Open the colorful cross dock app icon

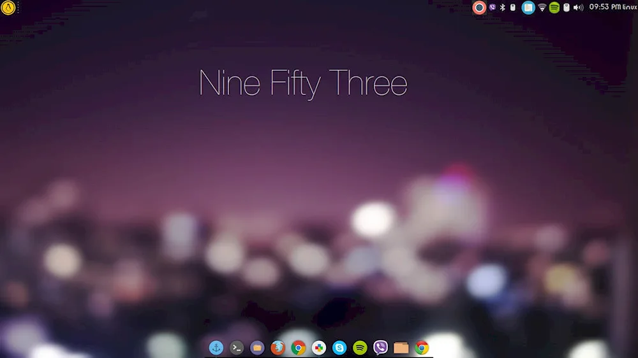pyautogui.click(x=319, y=348)
